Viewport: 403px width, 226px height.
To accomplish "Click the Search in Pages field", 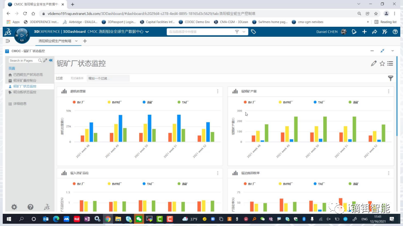I will point(23,60).
